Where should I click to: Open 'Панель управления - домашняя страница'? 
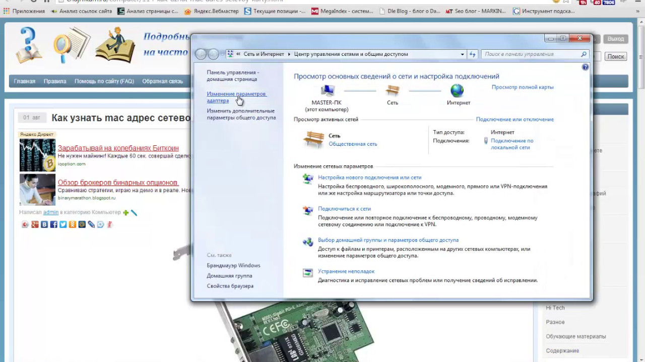click(232, 75)
